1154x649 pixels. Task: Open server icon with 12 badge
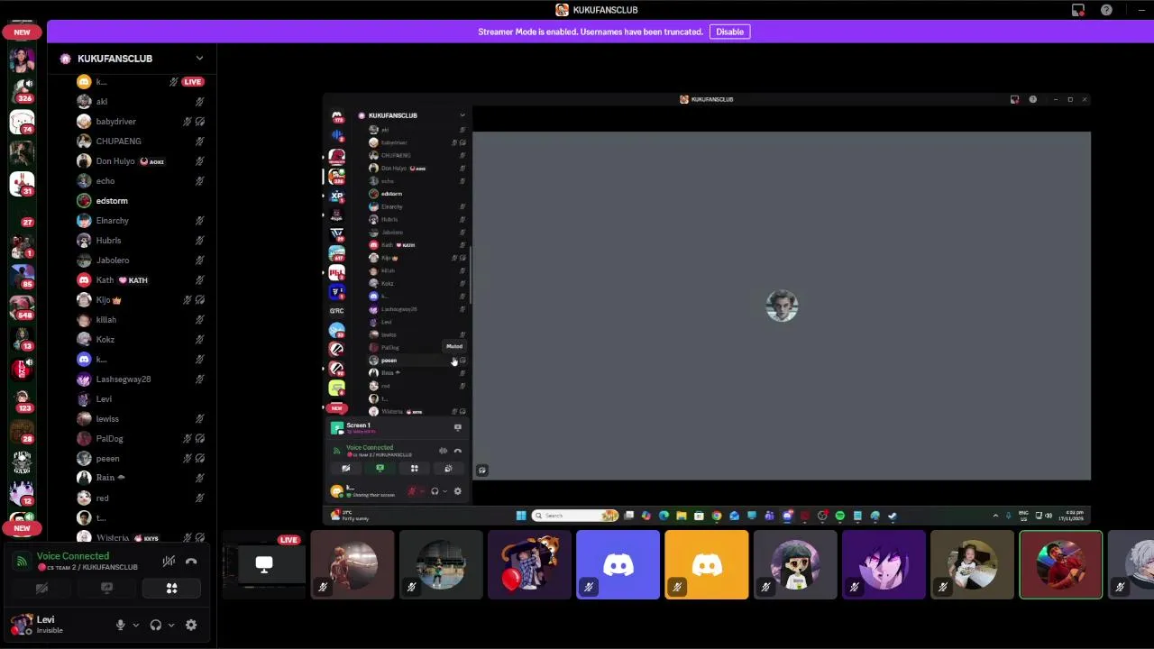pos(22,492)
